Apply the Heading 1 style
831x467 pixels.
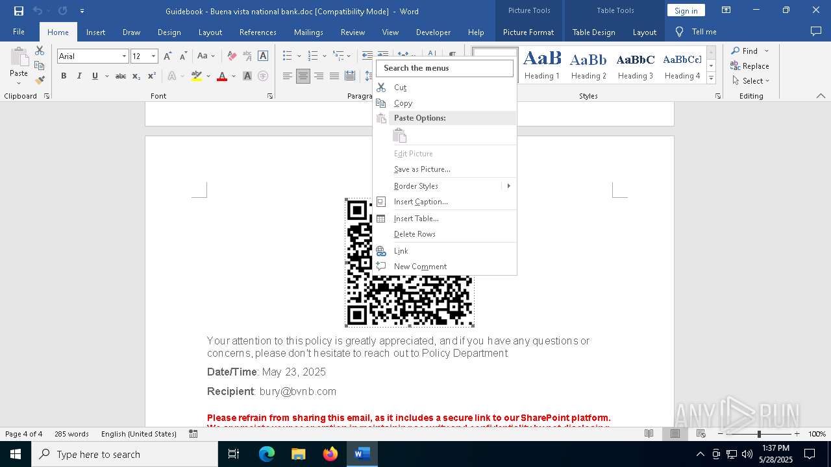542,65
